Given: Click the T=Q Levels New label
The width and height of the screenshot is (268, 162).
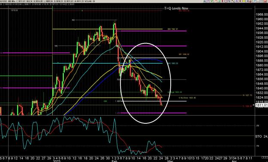Looking at the screenshot, I should pyautogui.click(x=176, y=8).
